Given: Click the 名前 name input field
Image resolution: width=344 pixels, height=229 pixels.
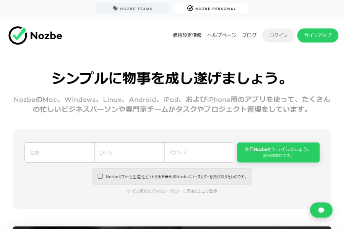Looking at the screenshot, I should [x=59, y=152].
